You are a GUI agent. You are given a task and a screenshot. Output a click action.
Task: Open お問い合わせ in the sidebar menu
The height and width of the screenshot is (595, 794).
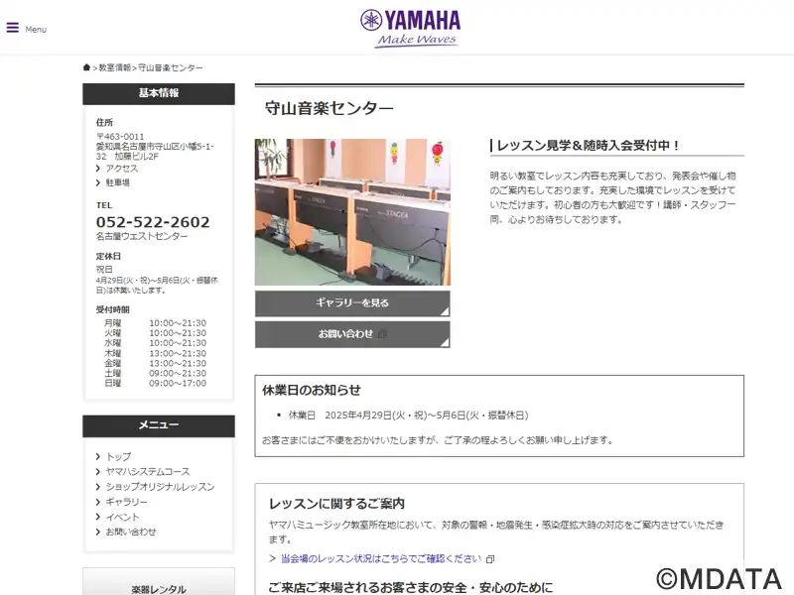point(131,532)
